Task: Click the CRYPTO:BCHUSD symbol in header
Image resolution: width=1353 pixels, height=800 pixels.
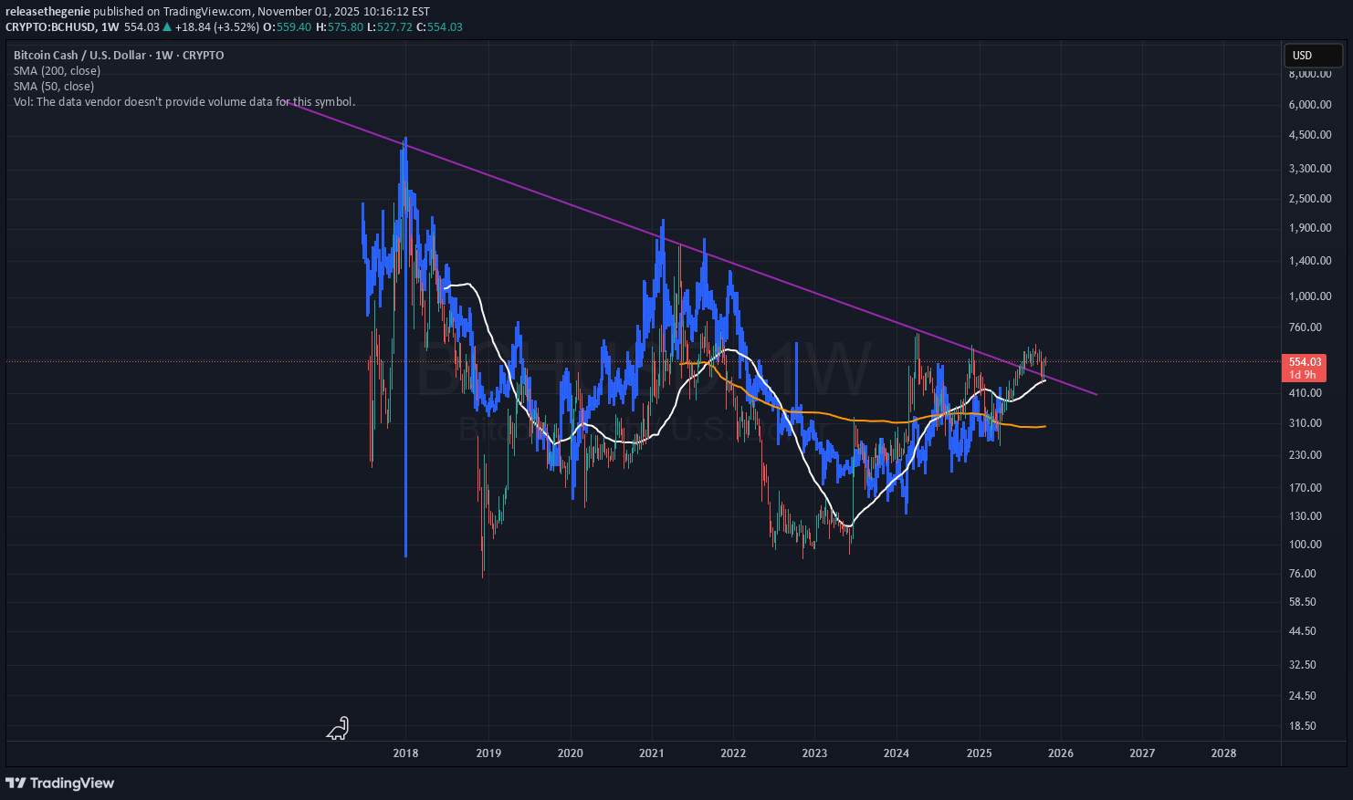Action: coord(49,27)
